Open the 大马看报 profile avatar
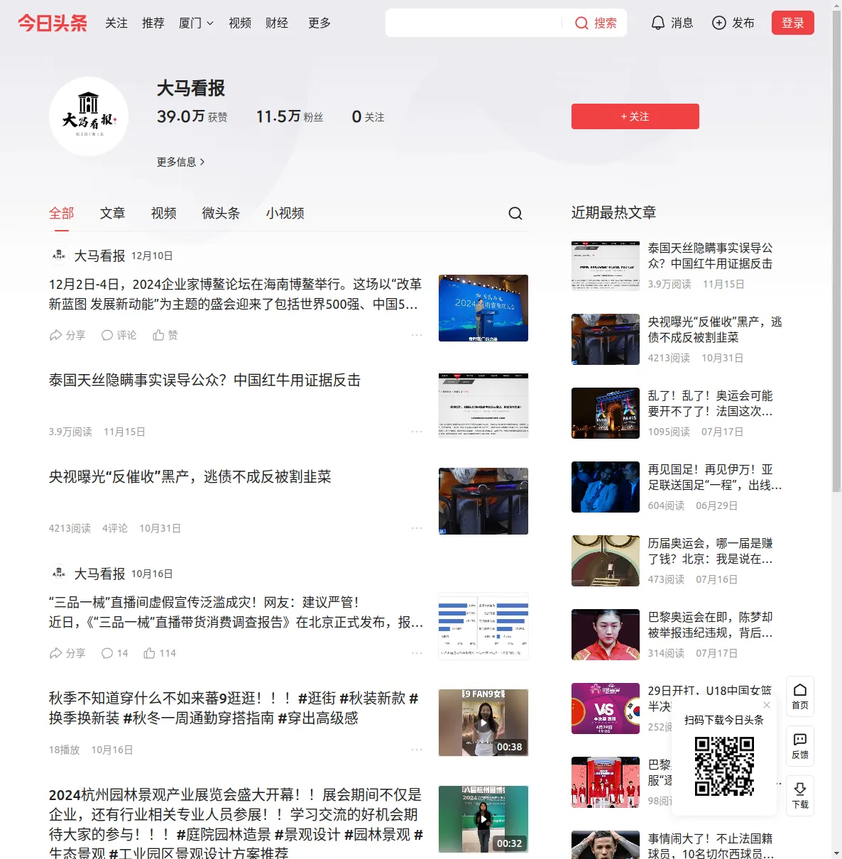Viewport: 842px width, 859px height. pyautogui.click(x=89, y=116)
